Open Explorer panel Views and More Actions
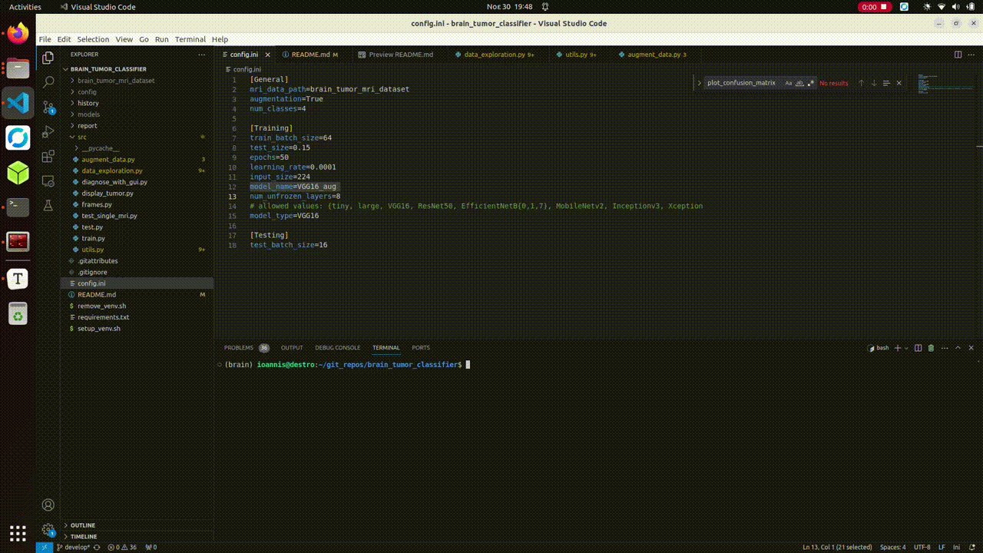Viewport: 983px width, 553px height. (x=202, y=55)
